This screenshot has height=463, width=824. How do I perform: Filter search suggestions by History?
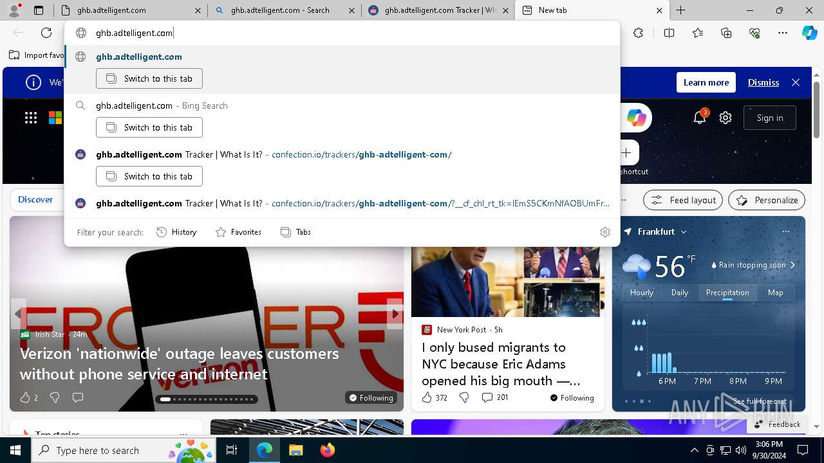[176, 232]
